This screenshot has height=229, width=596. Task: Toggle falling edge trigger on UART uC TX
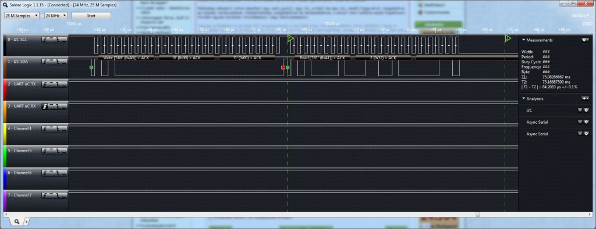pos(58,84)
